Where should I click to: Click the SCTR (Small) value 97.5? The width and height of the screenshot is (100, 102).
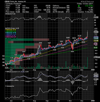pyautogui.click(x=68, y=12)
